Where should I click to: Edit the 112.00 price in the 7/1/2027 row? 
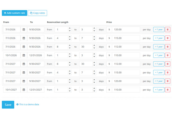[x=126, y=64]
